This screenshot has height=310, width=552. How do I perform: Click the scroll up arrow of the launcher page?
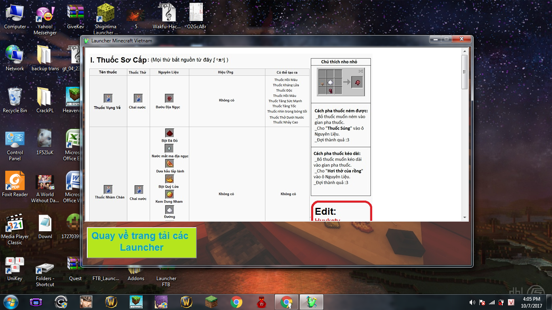click(x=465, y=51)
